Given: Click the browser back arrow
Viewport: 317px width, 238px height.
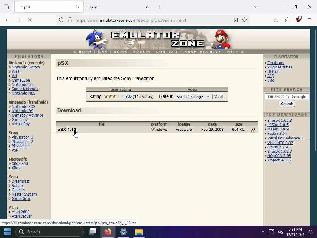Looking at the screenshot, I should [x=7, y=20].
